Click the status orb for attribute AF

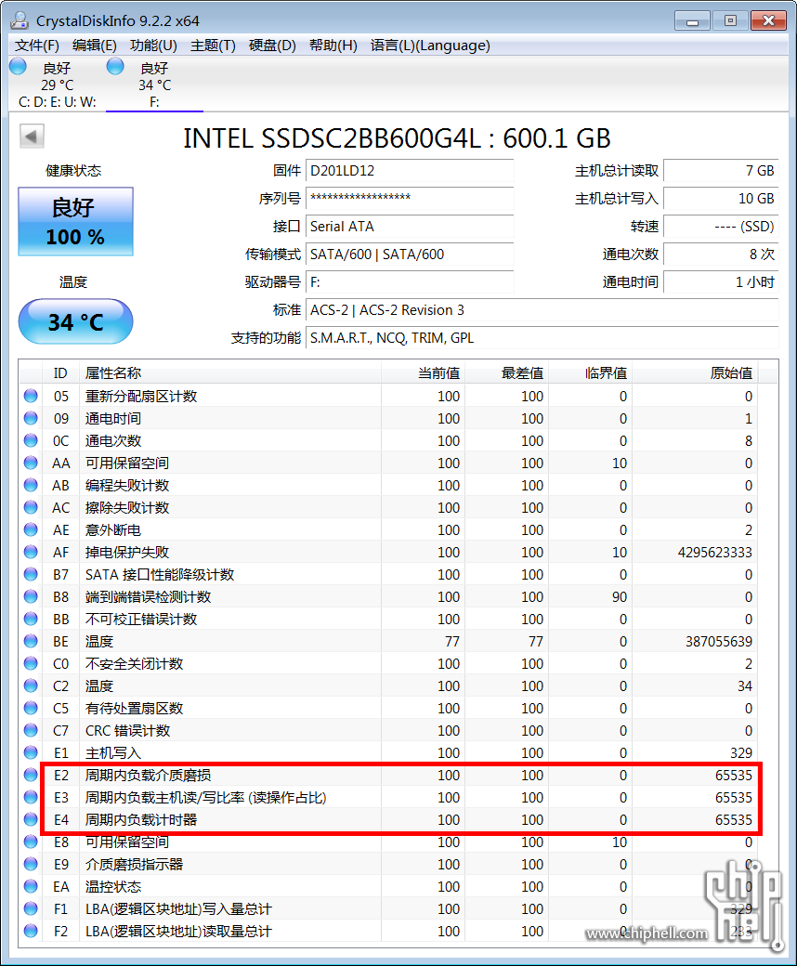tap(31, 552)
